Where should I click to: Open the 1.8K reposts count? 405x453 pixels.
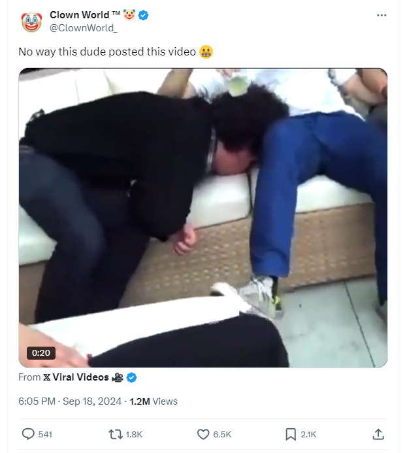tap(134, 435)
